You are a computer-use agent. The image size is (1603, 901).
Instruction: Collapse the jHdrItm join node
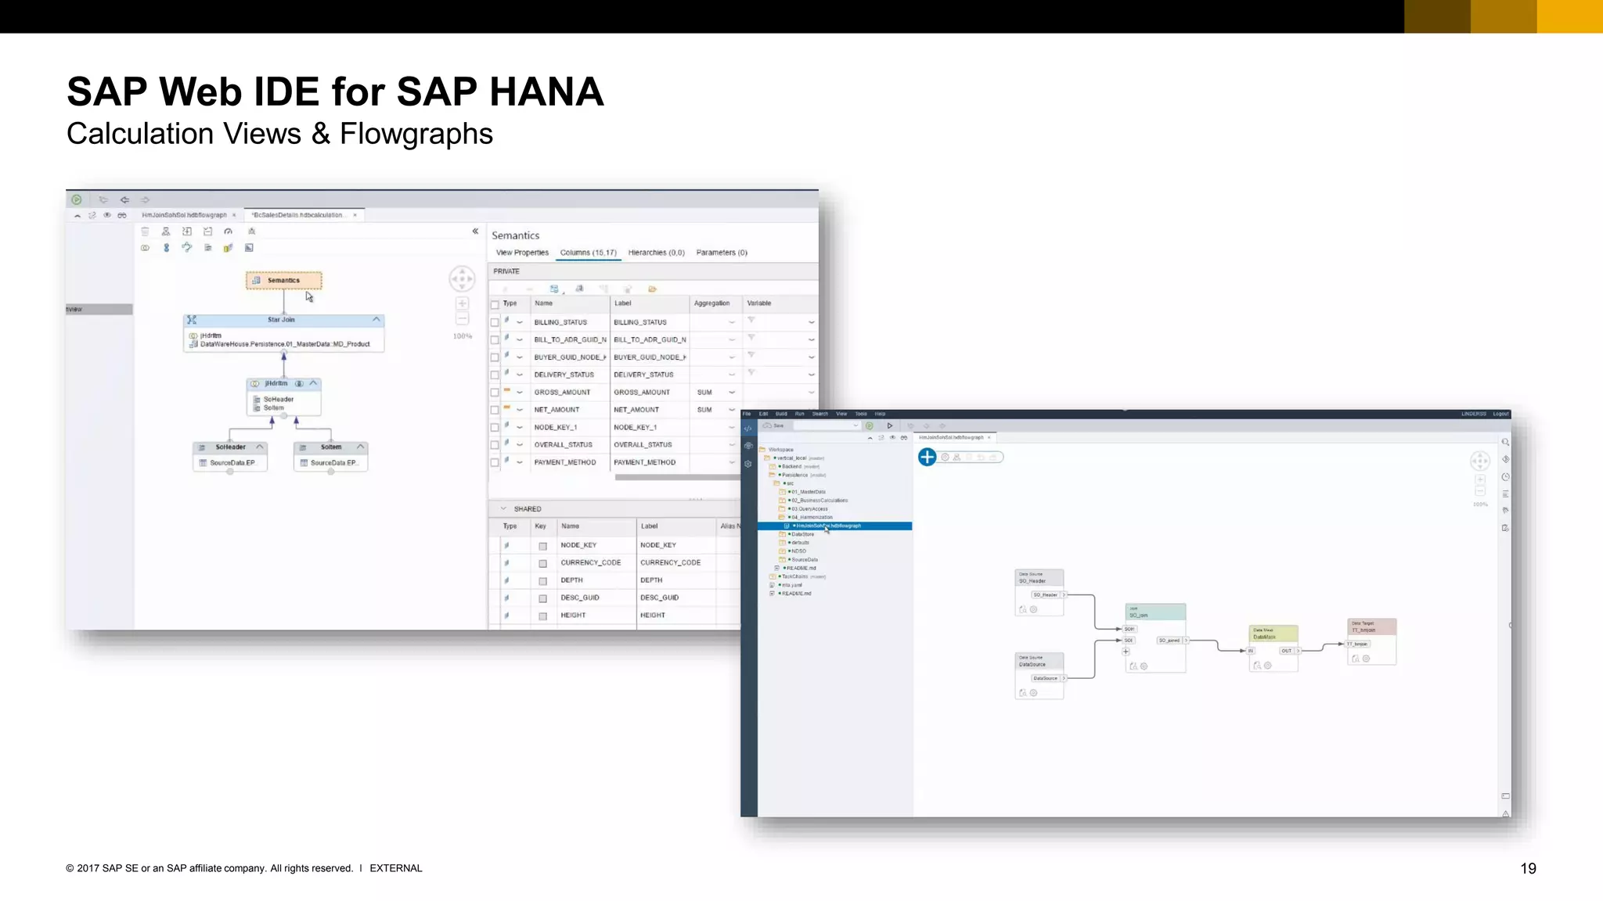coord(314,383)
